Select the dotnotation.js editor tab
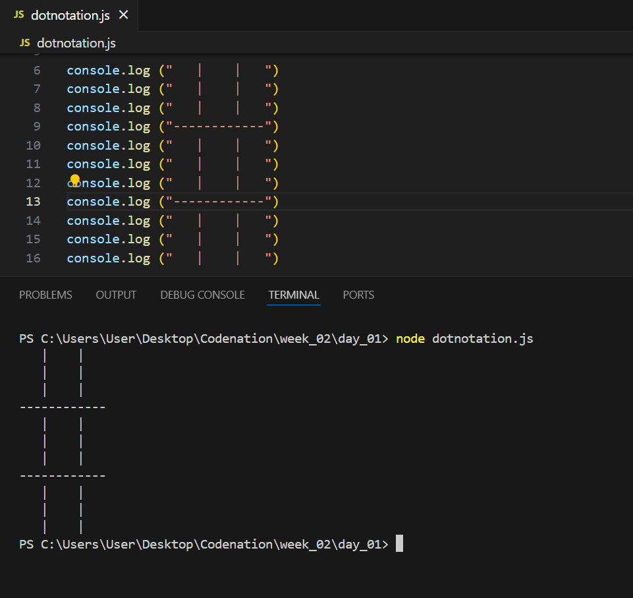This screenshot has height=598, width=633. pos(69,15)
